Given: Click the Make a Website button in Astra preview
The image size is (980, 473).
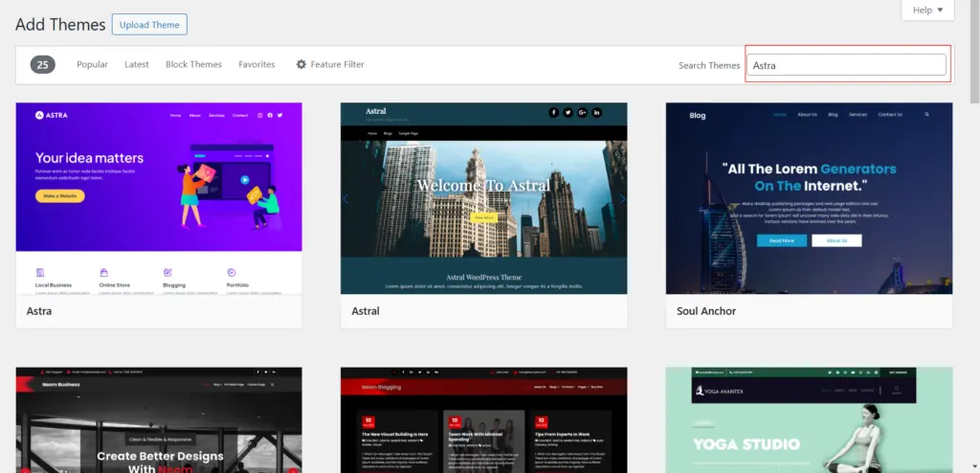Looking at the screenshot, I should coord(60,196).
